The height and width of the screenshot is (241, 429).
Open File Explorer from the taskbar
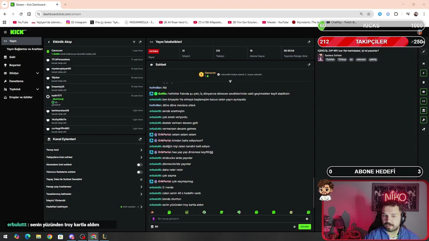point(39,237)
